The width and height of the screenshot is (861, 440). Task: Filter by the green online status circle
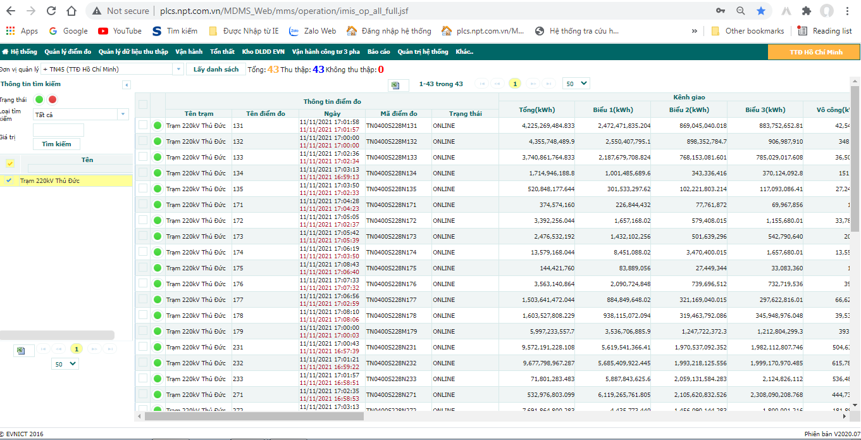click(x=39, y=99)
